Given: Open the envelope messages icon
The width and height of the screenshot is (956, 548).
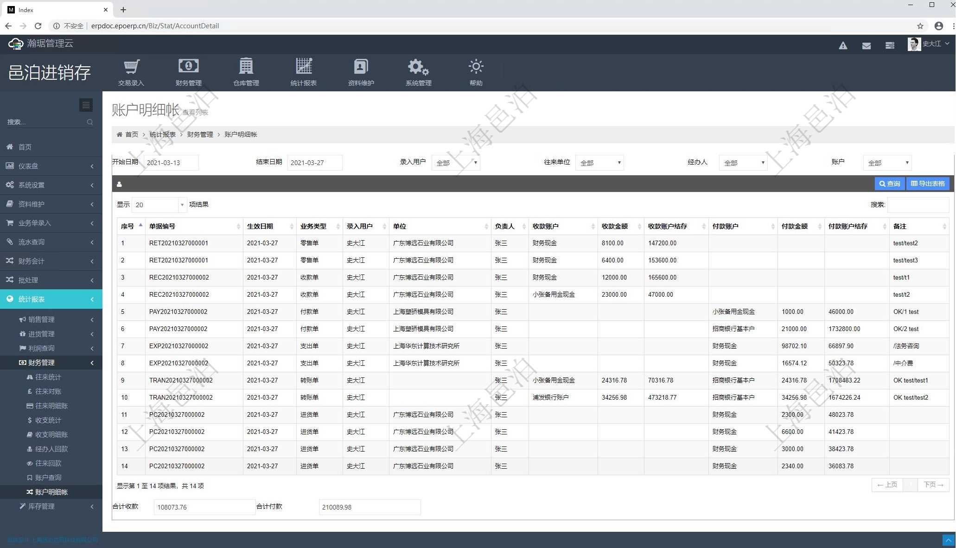Looking at the screenshot, I should pos(866,45).
